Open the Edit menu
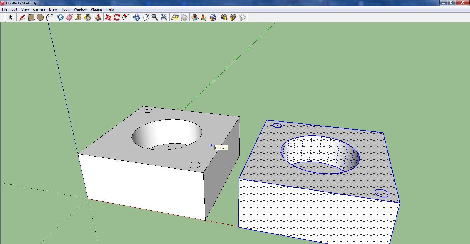The image size is (470, 244). [14, 9]
